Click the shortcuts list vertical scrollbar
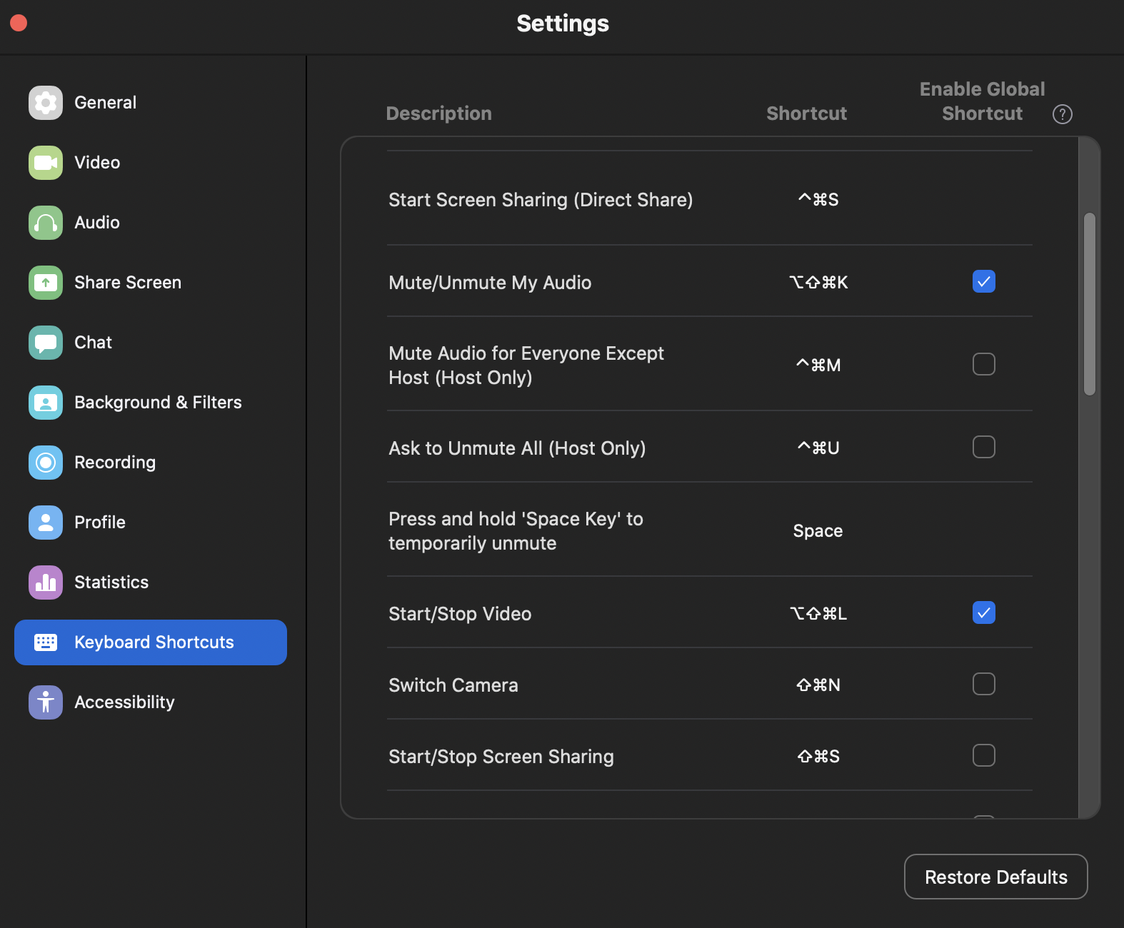1124x928 pixels. point(1089,304)
